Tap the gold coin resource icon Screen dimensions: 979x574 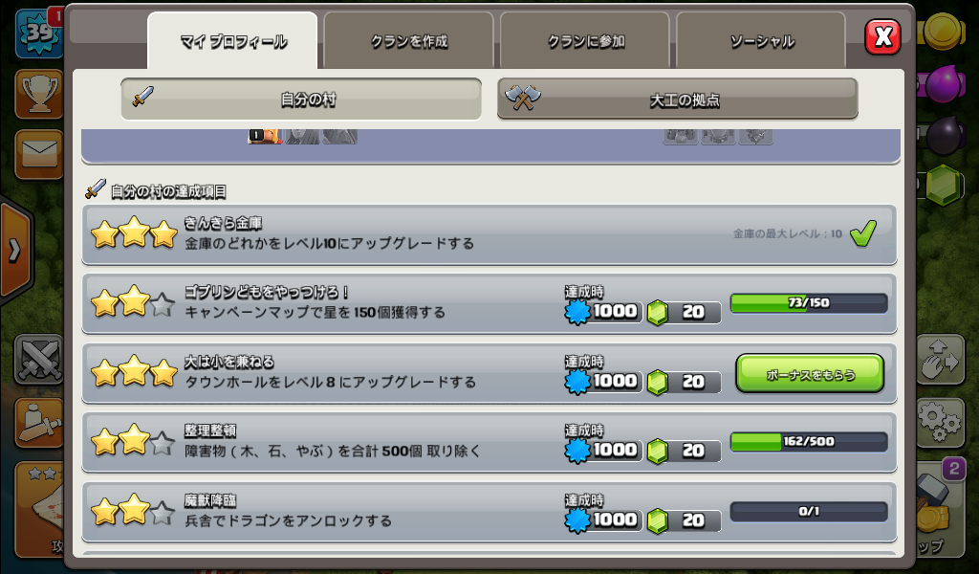point(943,30)
